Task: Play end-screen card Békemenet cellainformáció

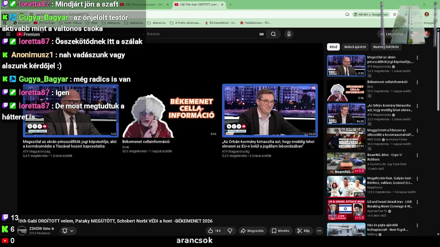Action: tap(170, 111)
